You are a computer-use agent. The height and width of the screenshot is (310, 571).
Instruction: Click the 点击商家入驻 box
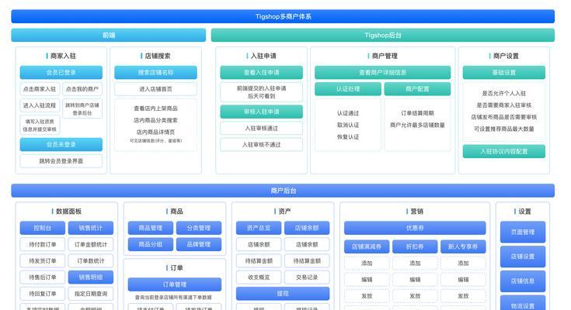(40, 89)
